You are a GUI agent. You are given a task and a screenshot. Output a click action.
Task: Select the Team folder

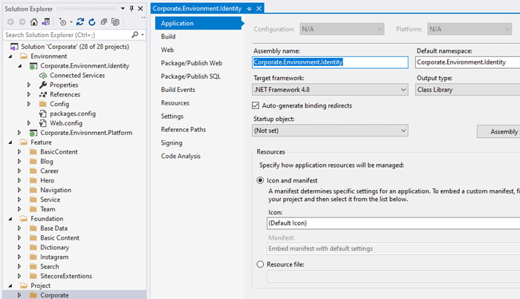[48, 209]
